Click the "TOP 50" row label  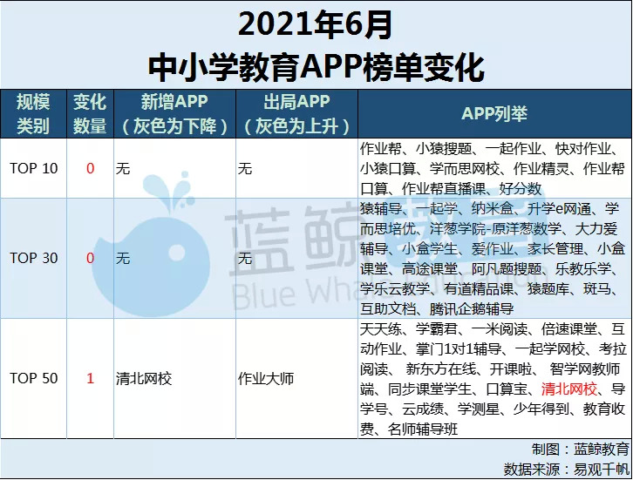33,378
